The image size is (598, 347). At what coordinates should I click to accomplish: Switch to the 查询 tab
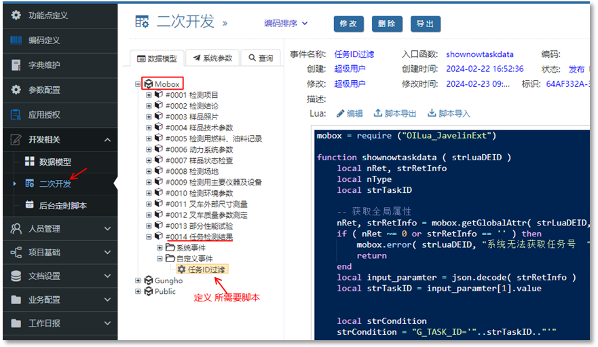pos(261,58)
